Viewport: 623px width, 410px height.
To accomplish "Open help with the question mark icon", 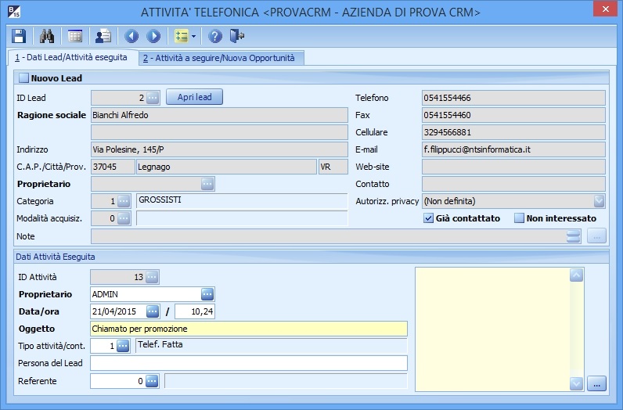I will coord(215,36).
